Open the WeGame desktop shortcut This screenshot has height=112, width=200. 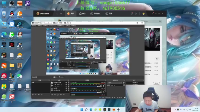4,56
